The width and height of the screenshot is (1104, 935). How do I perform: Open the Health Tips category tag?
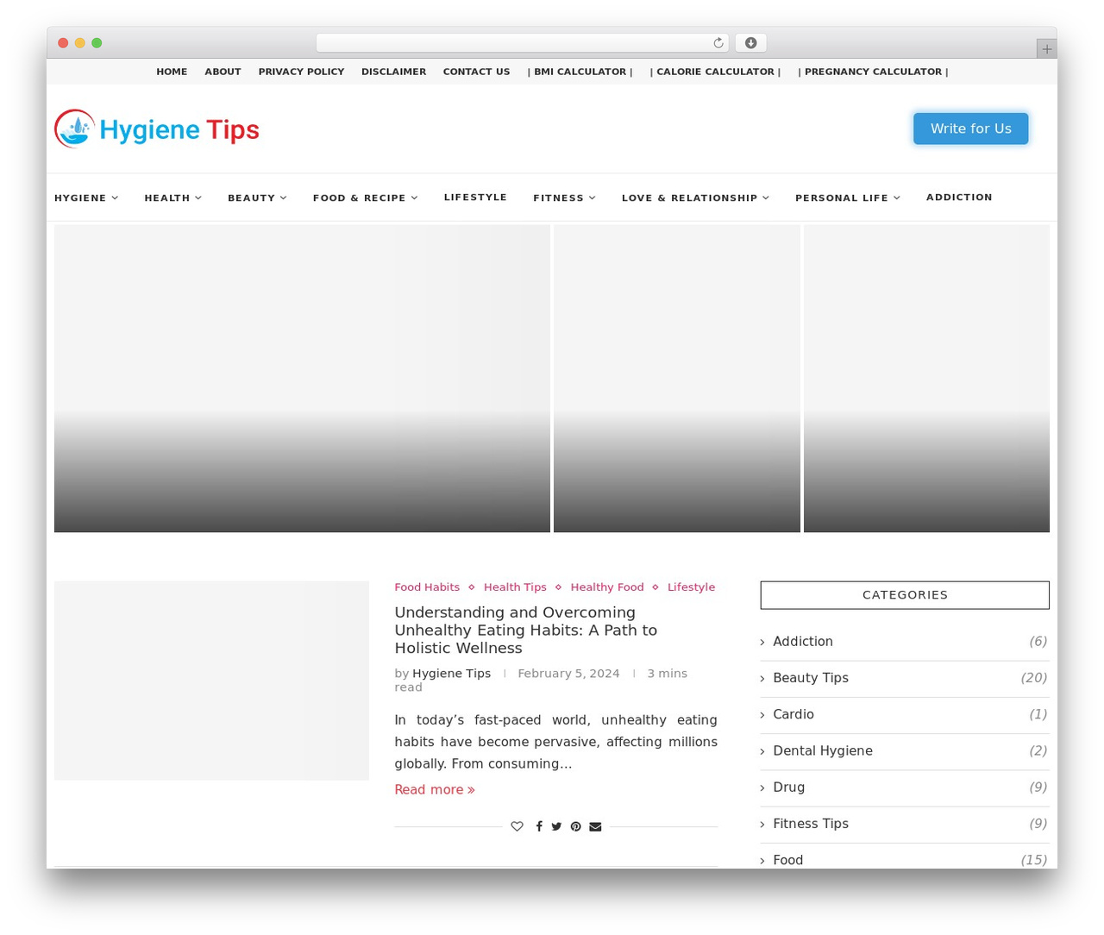[515, 587]
